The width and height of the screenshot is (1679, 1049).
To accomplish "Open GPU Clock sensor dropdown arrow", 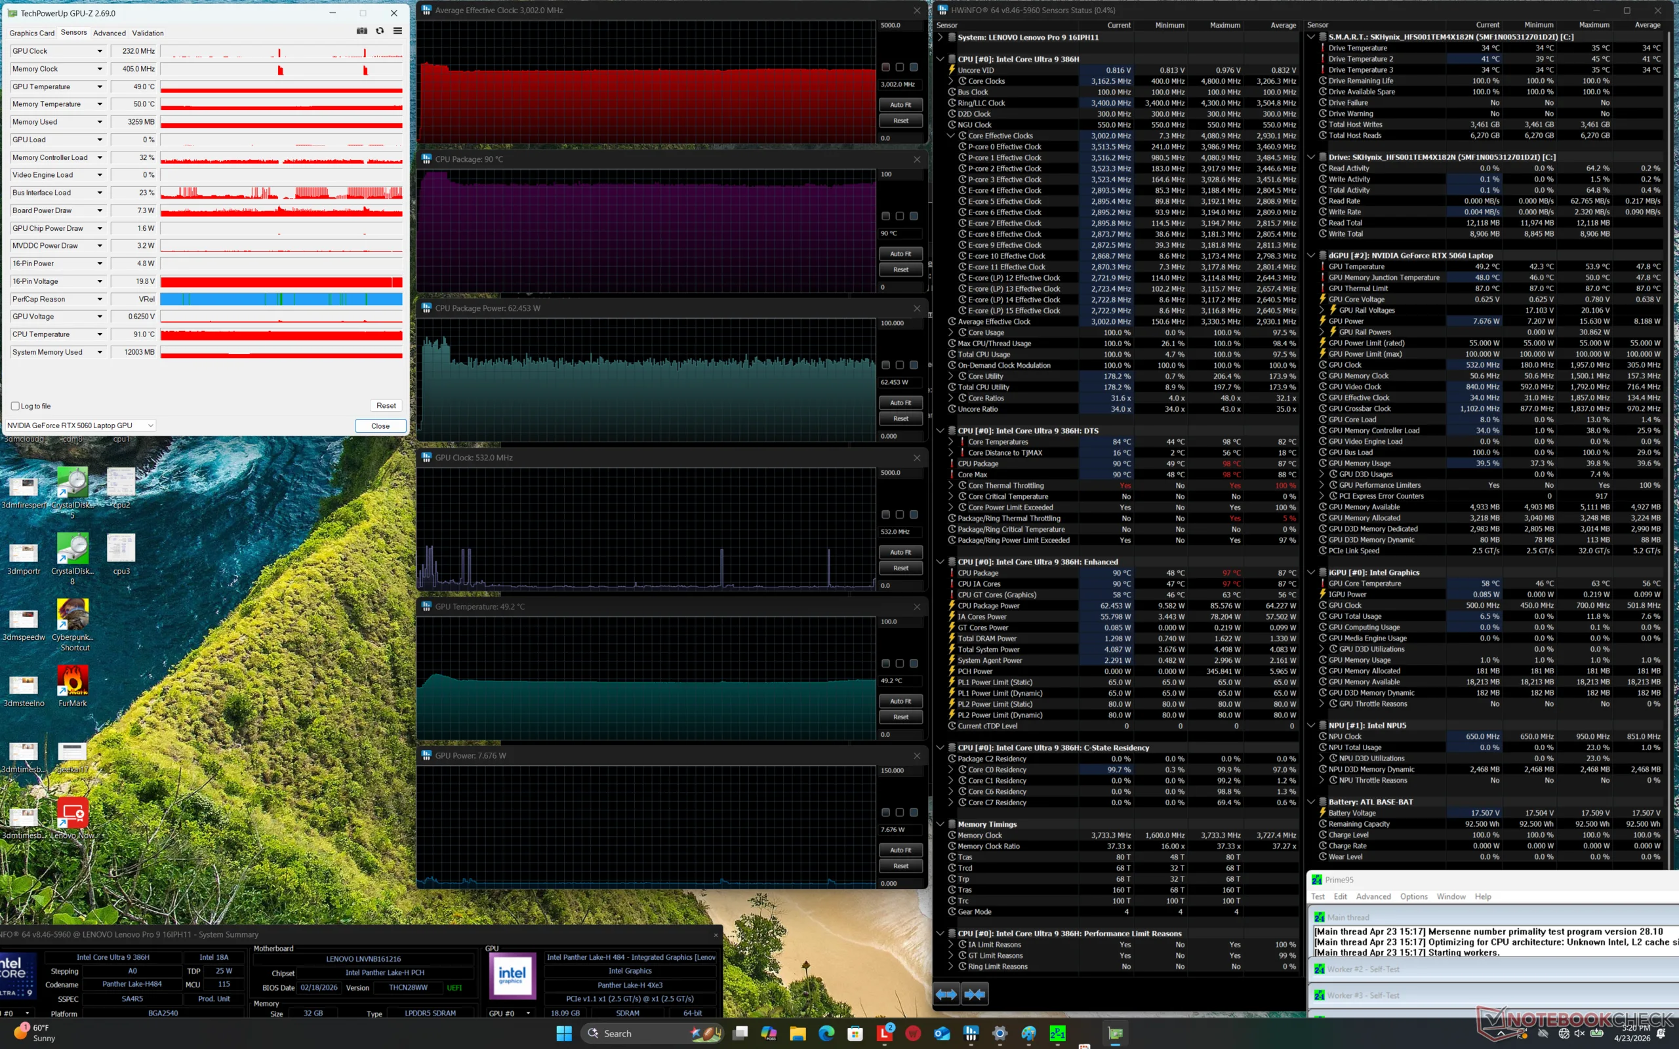I will 100,51.
